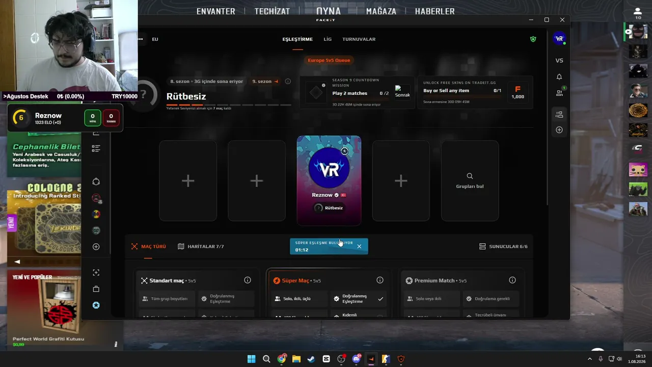
Task: Show hidden system tray icons
Action: point(590,359)
